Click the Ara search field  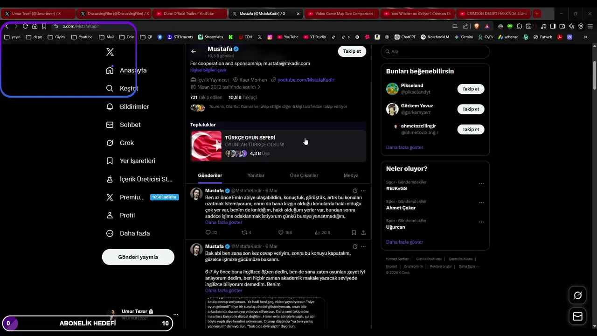(435, 51)
